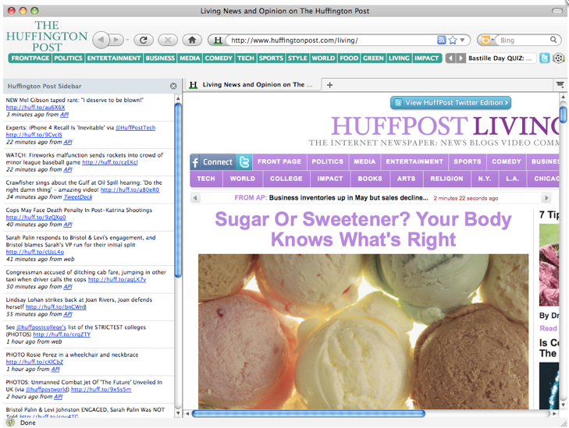Screen dimensions: 569x428
Task: Click the Twitter bird icon in the toolbar
Action: click(544, 58)
